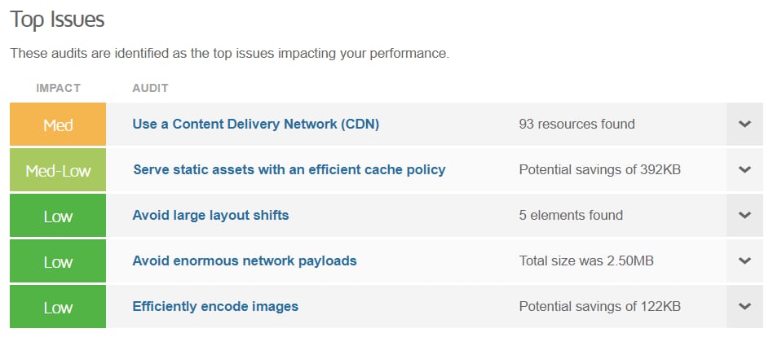This screenshot has width=773, height=337.
Task: Expand the Efficiently encode images chevron
Action: 744,307
